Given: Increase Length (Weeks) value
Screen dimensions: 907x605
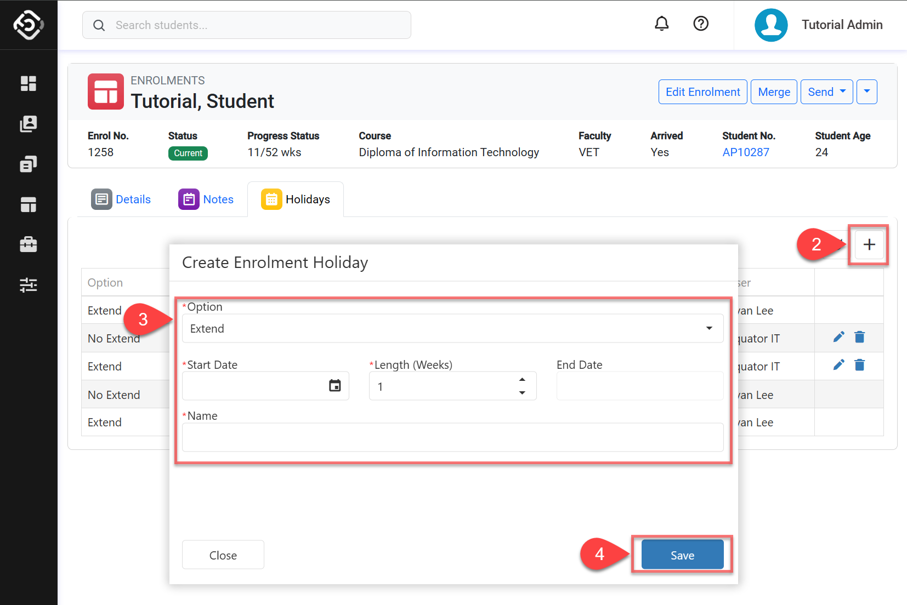Looking at the screenshot, I should [x=522, y=379].
